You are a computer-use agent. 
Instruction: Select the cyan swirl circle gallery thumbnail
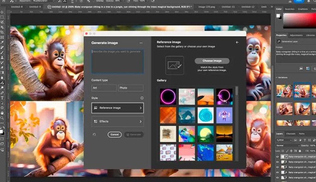click(x=206, y=115)
